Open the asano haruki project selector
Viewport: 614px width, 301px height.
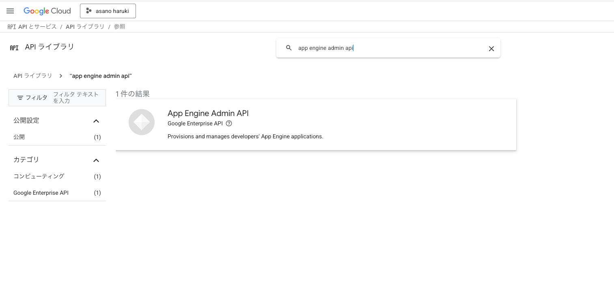[x=108, y=11]
